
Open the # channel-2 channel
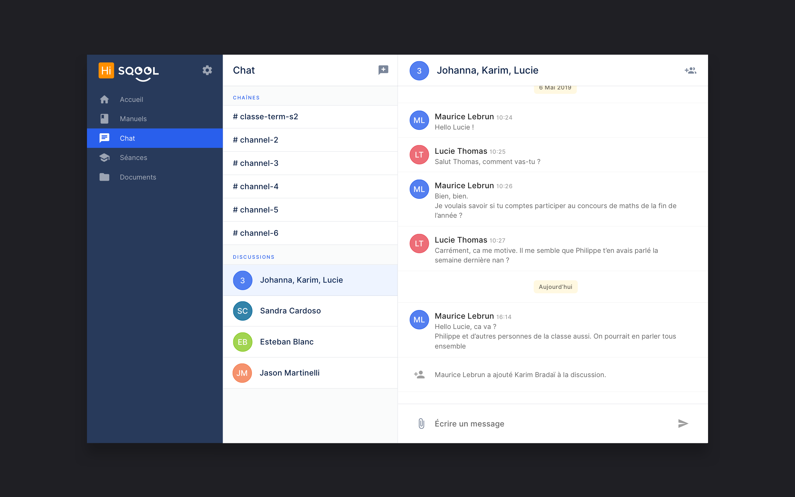click(x=310, y=140)
